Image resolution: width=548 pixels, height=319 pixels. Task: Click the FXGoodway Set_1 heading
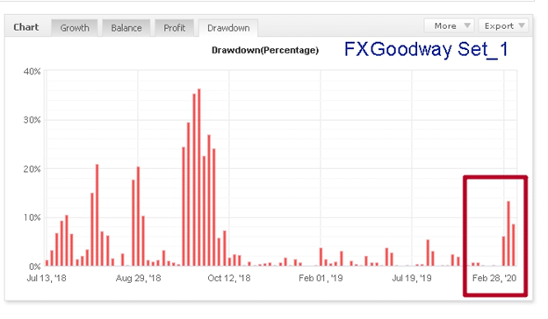click(426, 49)
